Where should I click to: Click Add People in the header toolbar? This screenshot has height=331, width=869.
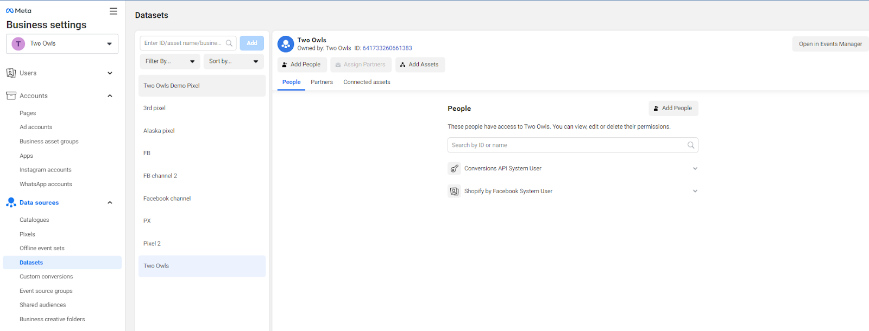tap(302, 65)
